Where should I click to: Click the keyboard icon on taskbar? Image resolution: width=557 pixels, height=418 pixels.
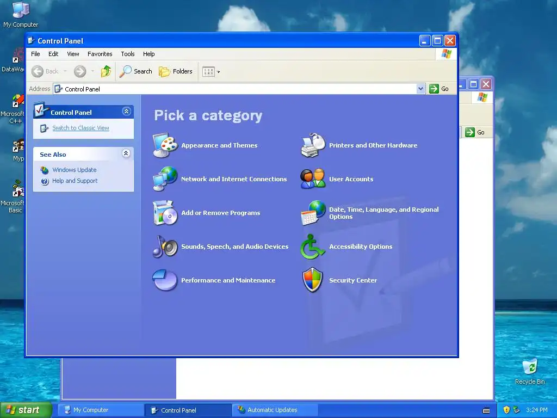[x=486, y=410]
